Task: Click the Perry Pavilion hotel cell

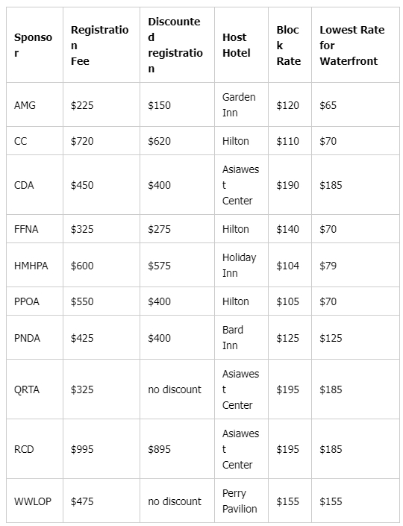Action: pyautogui.click(x=242, y=501)
